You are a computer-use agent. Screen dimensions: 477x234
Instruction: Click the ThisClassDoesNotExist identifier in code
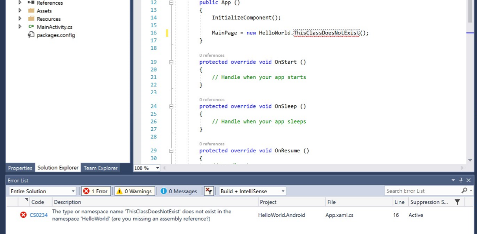(x=327, y=33)
